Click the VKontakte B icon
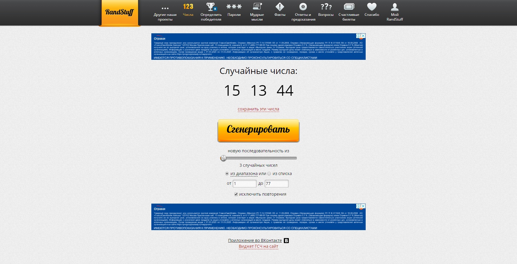Screen dimensions: 517x264 286,240
